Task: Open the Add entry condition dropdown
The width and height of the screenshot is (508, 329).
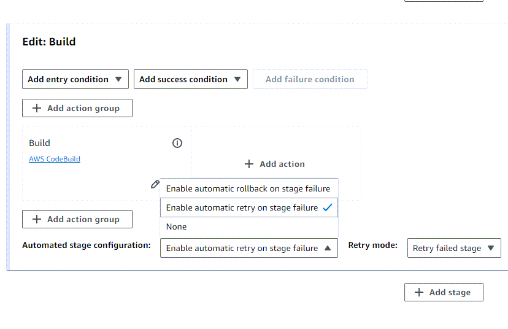Action: coord(75,79)
